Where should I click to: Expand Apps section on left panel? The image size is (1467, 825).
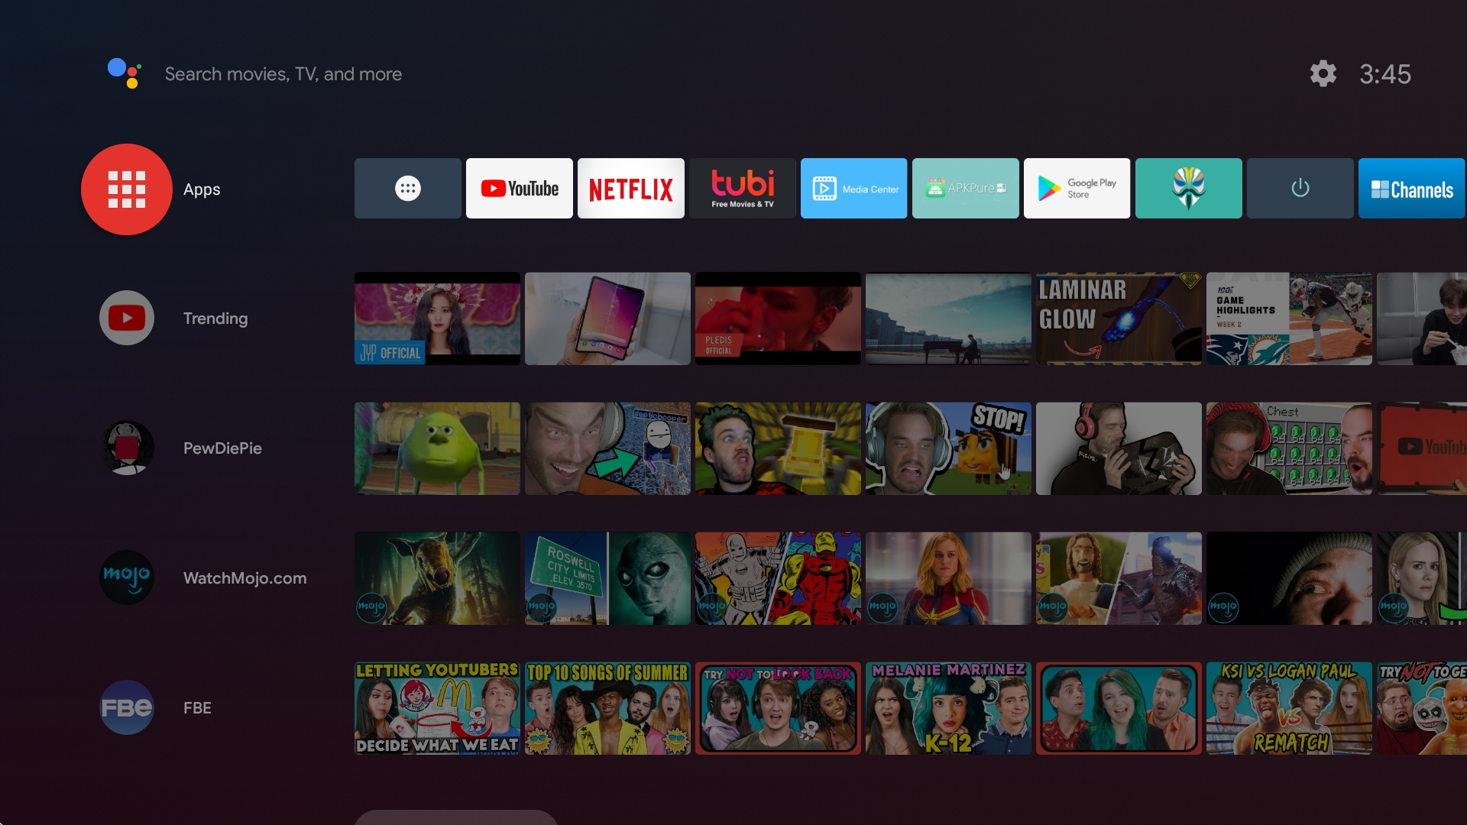[126, 189]
